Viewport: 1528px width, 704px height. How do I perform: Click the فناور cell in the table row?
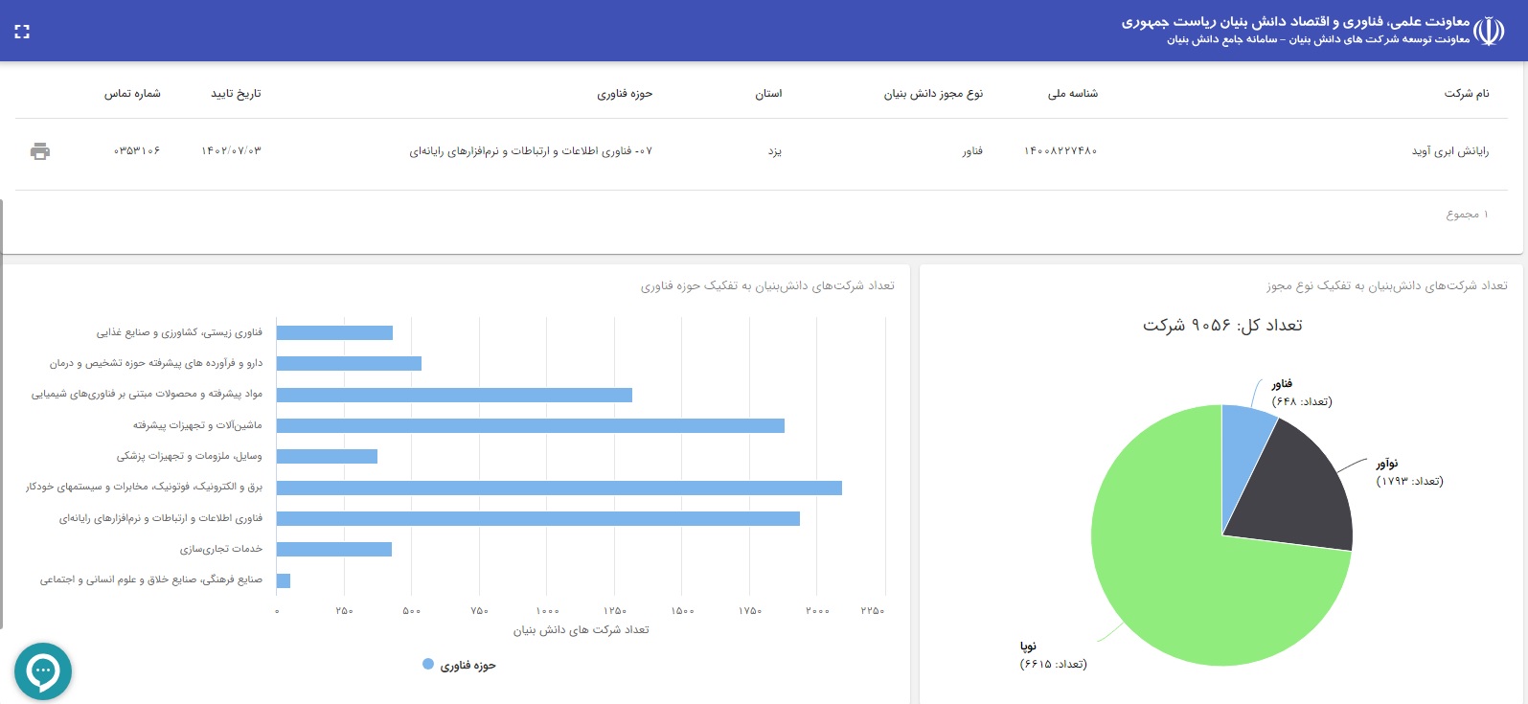(972, 151)
